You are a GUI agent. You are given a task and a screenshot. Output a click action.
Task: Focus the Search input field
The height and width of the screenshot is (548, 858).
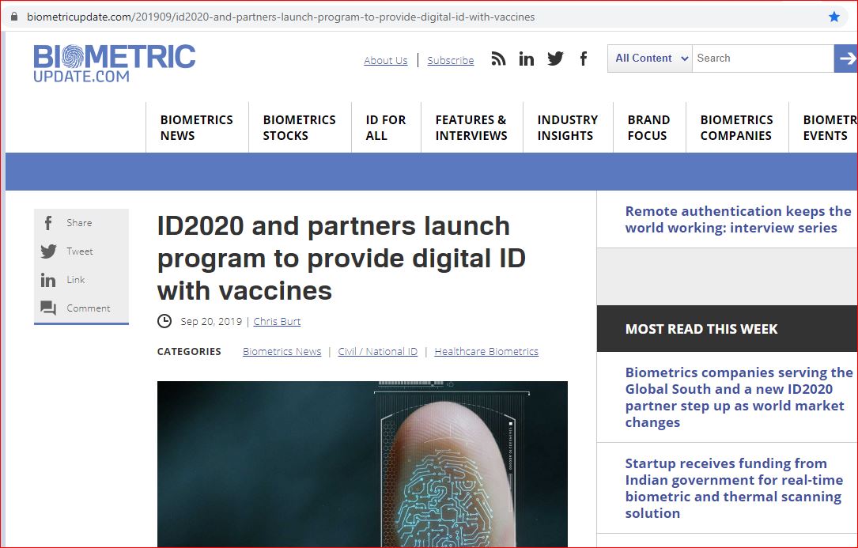[x=763, y=58]
